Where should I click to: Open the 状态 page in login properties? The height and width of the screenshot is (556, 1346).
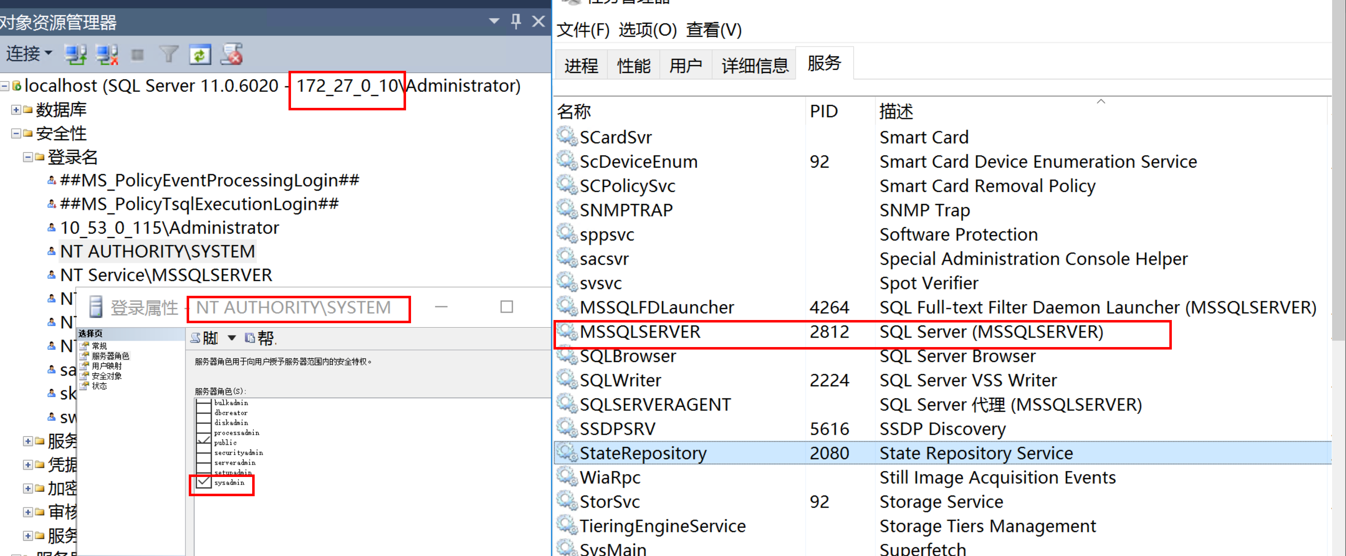click(99, 386)
